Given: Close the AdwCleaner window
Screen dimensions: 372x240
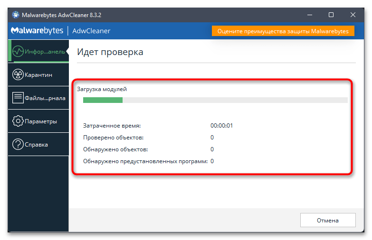Looking at the screenshot, I should point(353,15).
